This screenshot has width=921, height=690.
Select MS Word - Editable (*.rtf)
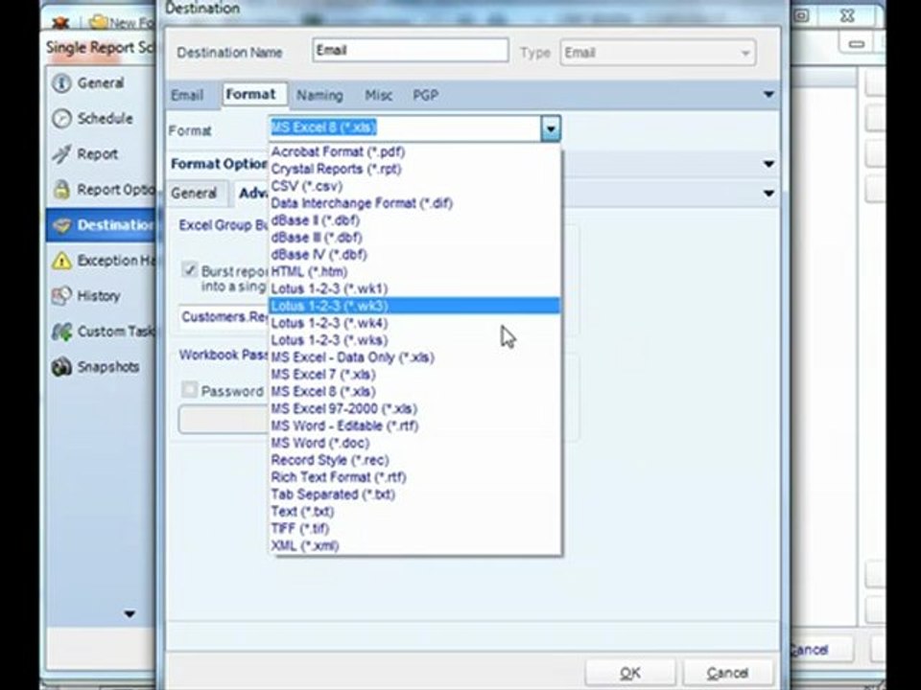(x=414, y=425)
